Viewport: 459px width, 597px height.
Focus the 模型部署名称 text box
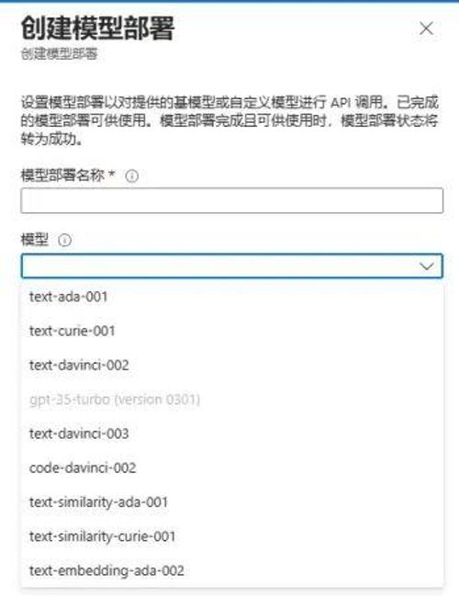pos(231,200)
